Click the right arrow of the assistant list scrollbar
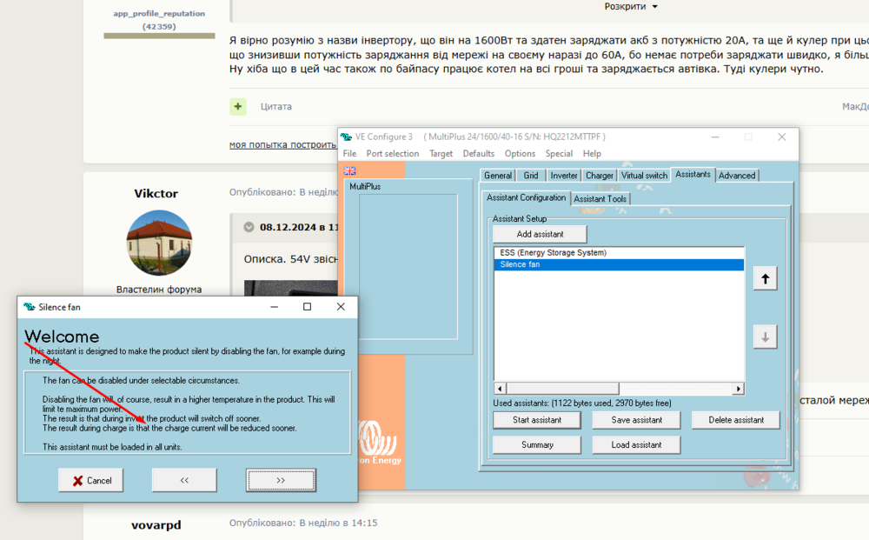The image size is (869, 540). click(738, 389)
